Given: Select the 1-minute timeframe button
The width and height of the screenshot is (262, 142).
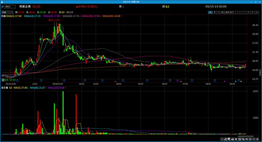Looking at the screenshot, I should (235, 12).
